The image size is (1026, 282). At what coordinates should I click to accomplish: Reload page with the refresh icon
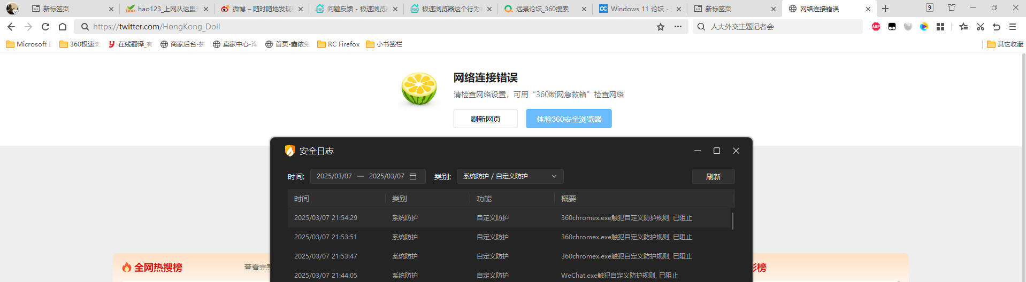[45, 27]
